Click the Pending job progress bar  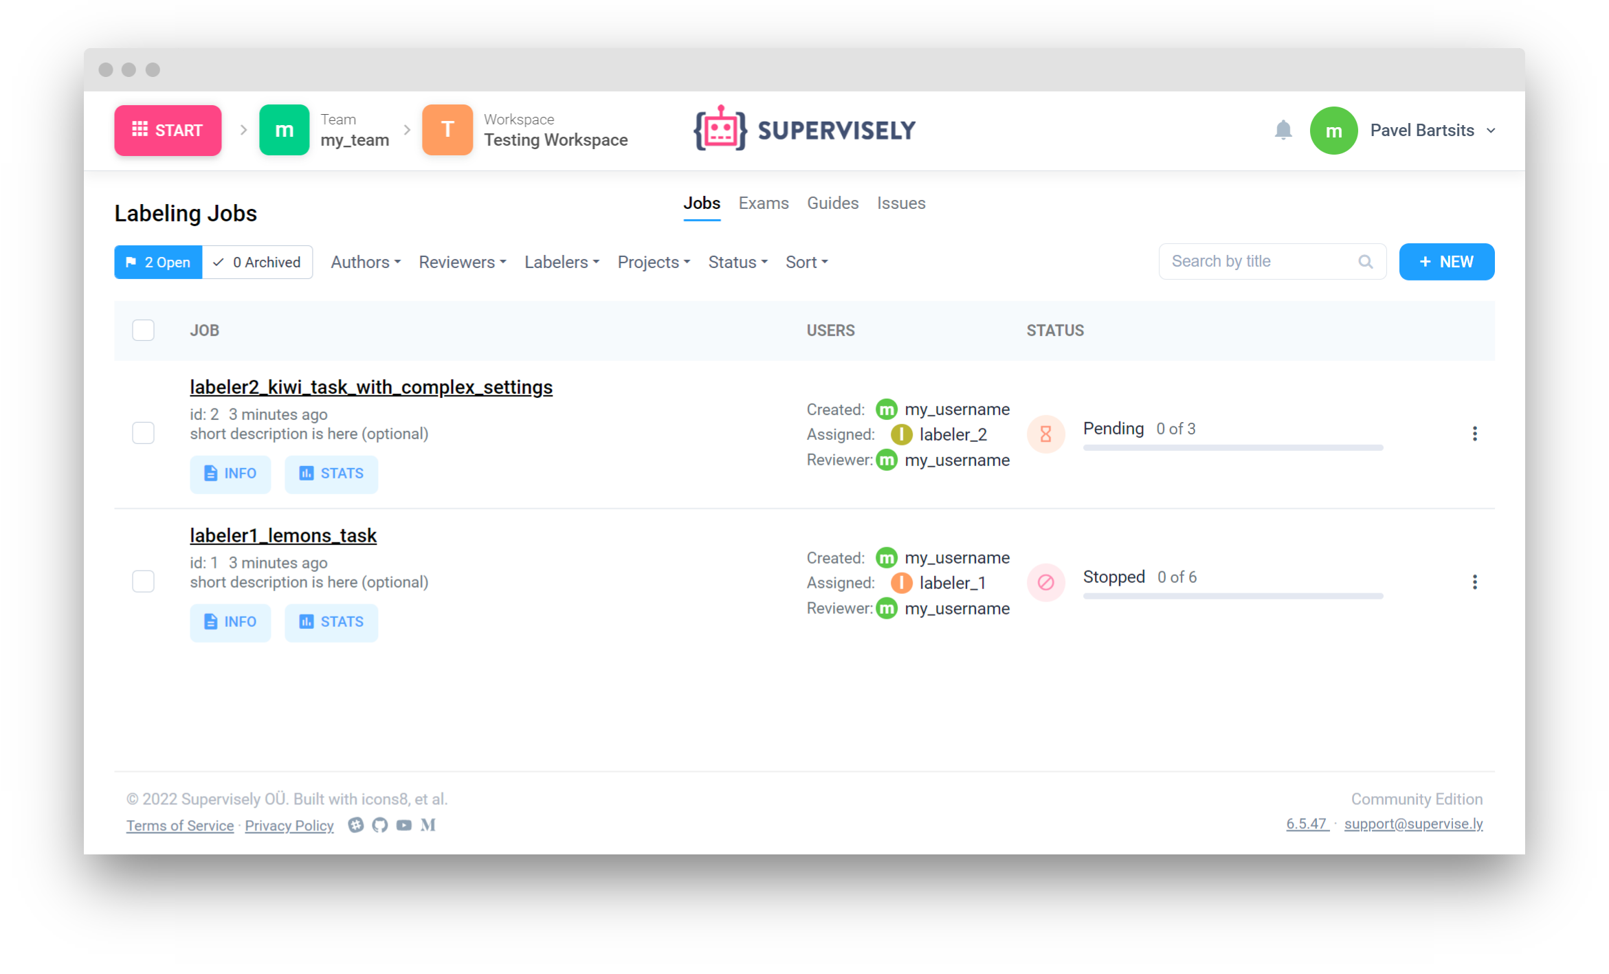pos(1232,447)
